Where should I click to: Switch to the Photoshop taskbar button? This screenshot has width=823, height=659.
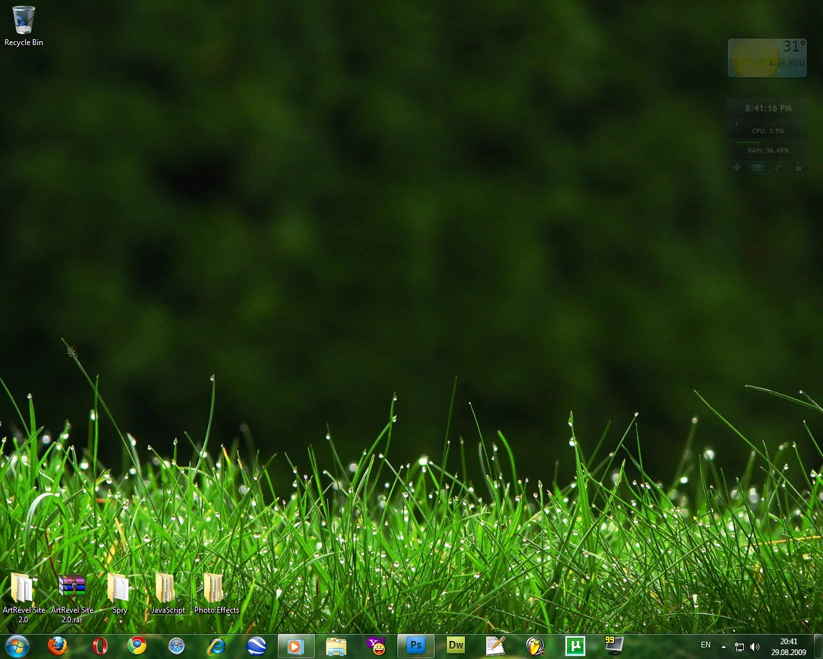click(416, 645)
